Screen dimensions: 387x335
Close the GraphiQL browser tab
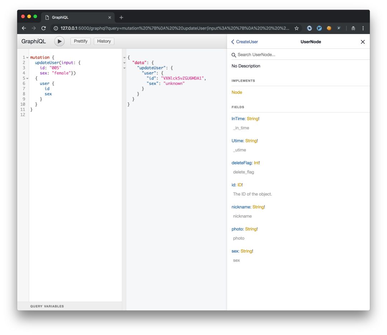110,18
